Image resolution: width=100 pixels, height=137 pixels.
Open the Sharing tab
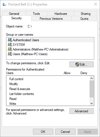[x=85, y=14]
